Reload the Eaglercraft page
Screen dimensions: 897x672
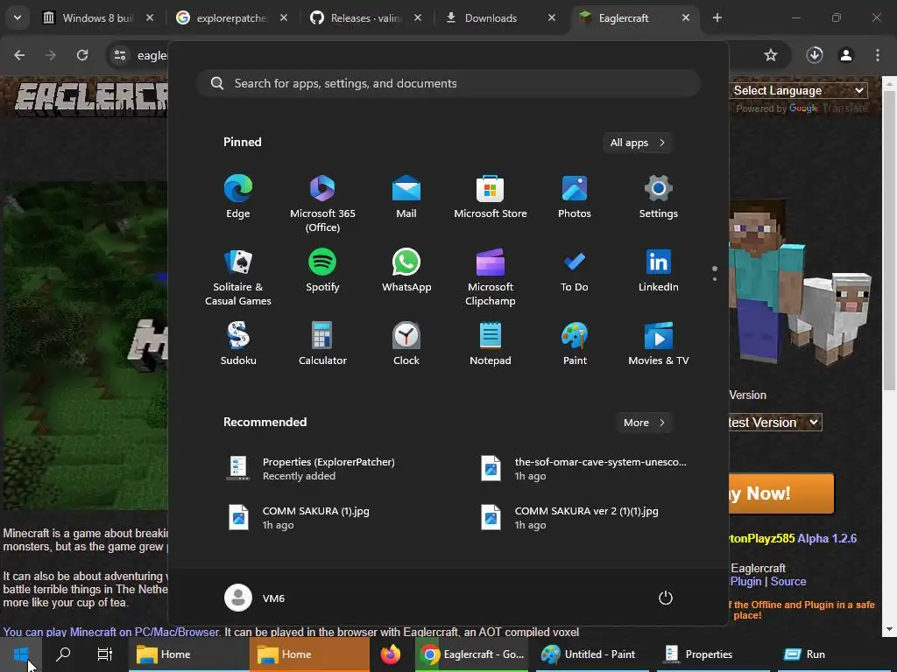[82, 55]
